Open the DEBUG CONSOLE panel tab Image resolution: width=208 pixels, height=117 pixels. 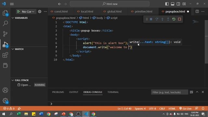click(93, 92)
